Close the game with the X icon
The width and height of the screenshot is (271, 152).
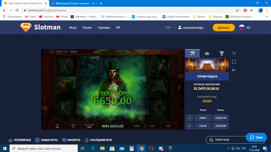click(x=234, y=53)
